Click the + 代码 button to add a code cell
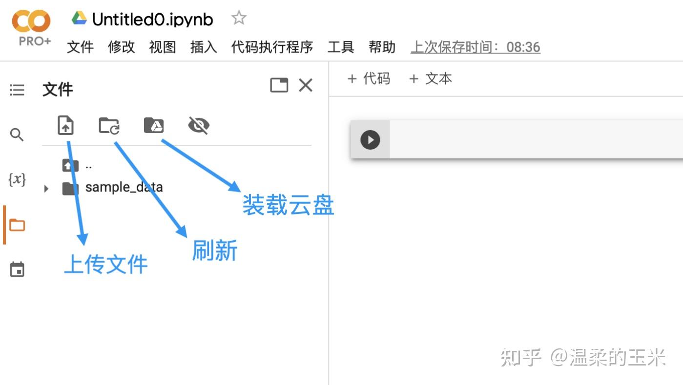 (369, 78)
